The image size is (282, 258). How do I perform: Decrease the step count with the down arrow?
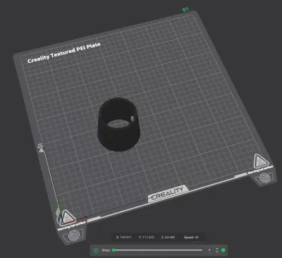point(217,252)
